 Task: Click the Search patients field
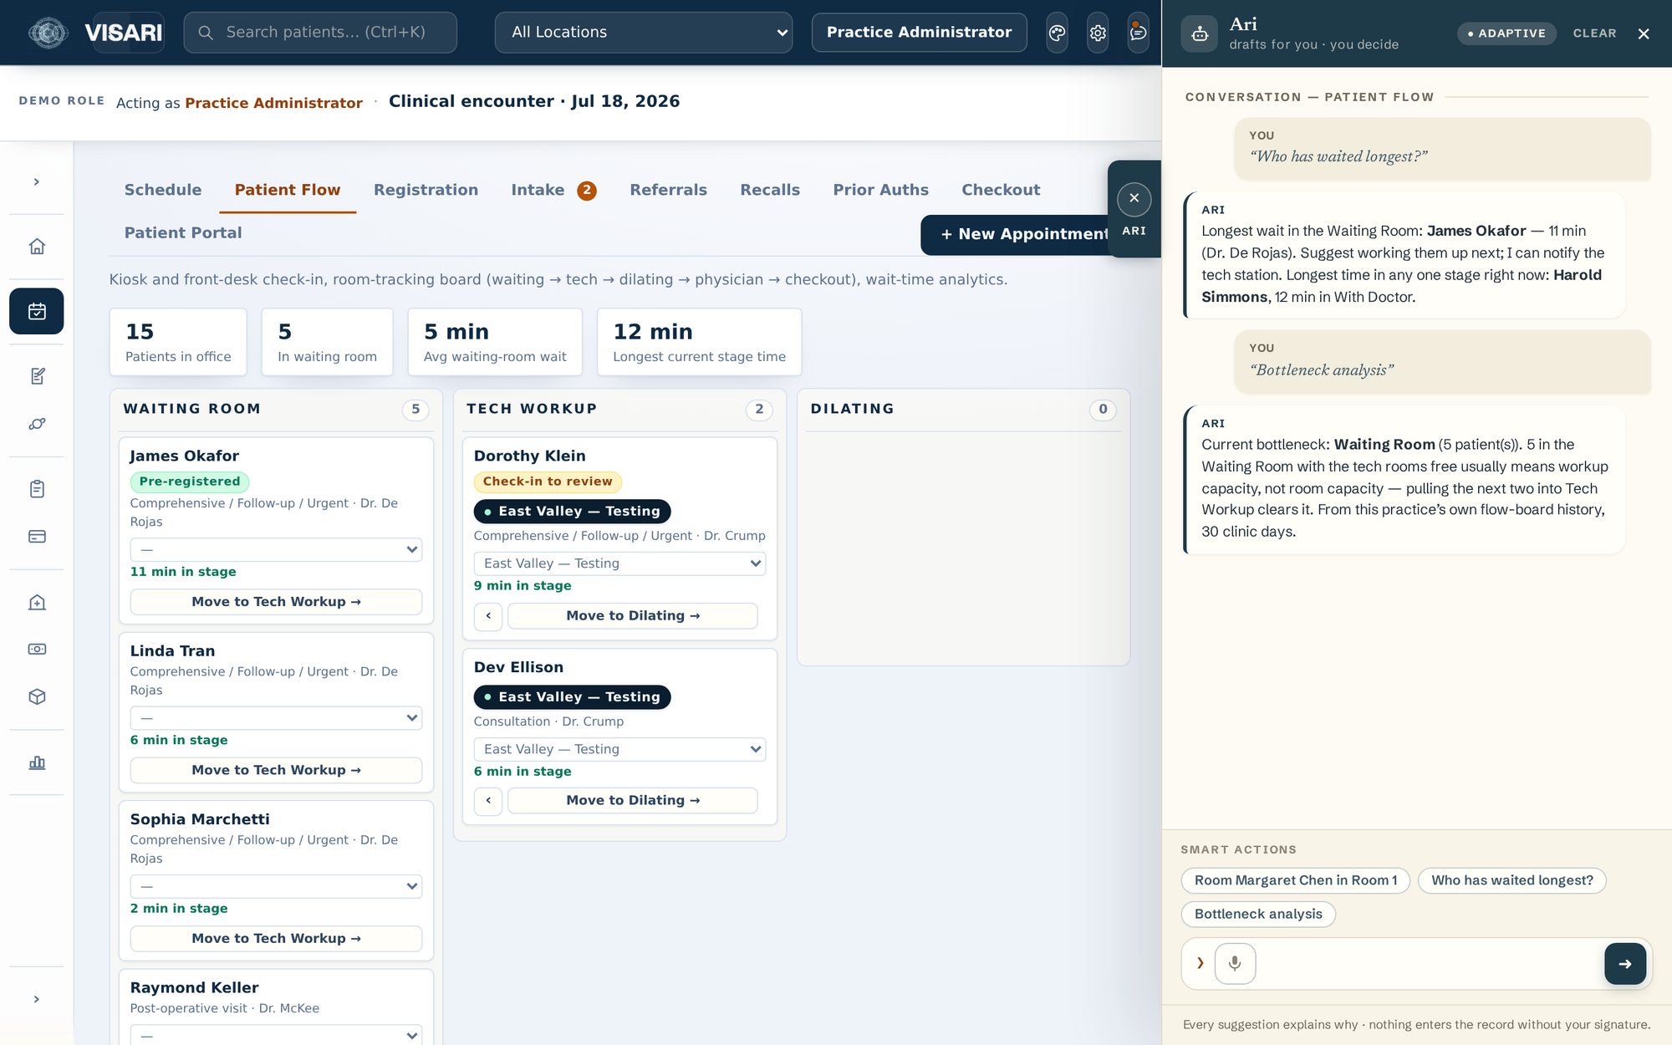coord(320,33)
